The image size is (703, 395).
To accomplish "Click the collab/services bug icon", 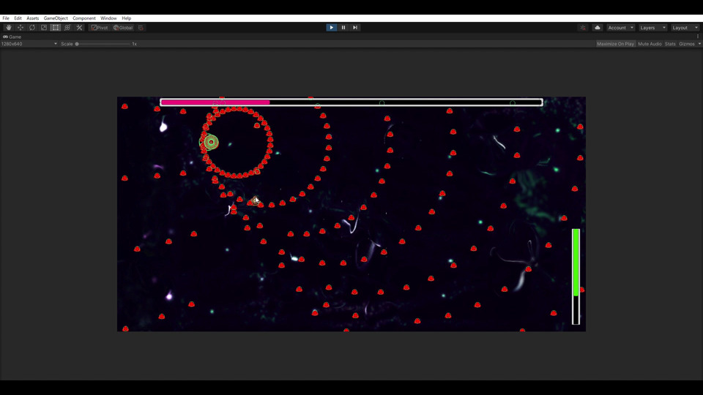I will point(583,28).
